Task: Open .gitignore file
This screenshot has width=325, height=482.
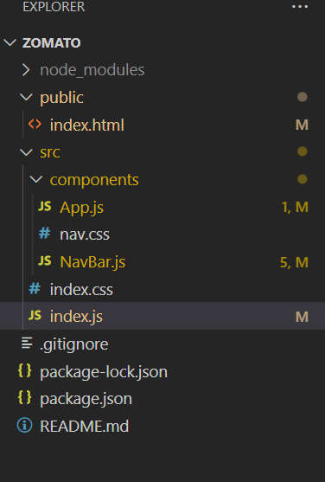Action: [74, 344]
